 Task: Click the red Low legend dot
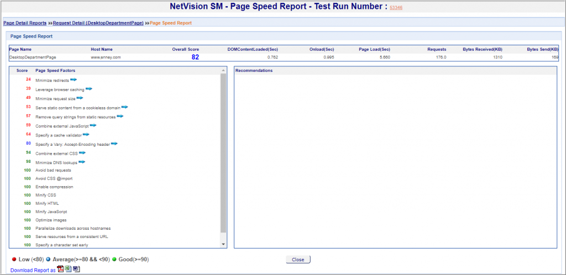14,259
